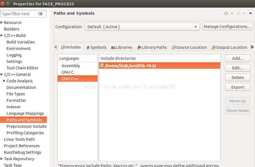Click the forward navigation arrow icon
Image resolution: width=255 pixels, height=167 pixels.
click(238, 13)
